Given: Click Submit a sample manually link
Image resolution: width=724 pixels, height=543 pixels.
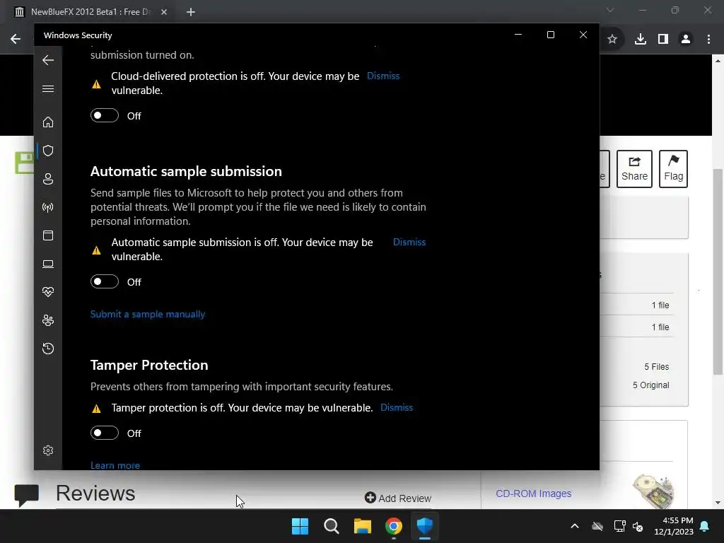Looking at the screenshot, I should [148, 315].
